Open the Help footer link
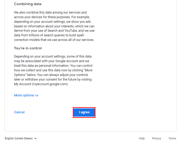 tap(142, 138)
